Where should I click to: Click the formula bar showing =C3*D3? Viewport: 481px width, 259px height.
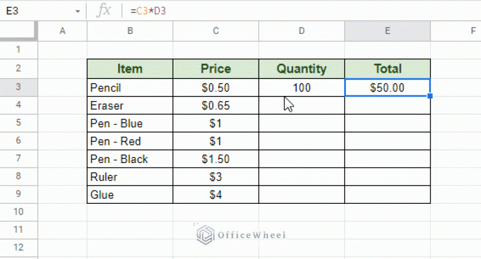click(x=301, y=11)
